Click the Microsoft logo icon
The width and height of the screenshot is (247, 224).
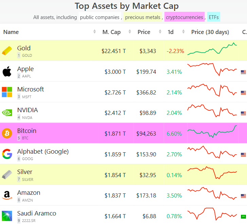7,92
